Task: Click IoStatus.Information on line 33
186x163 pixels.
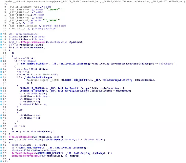Action: 105,88
